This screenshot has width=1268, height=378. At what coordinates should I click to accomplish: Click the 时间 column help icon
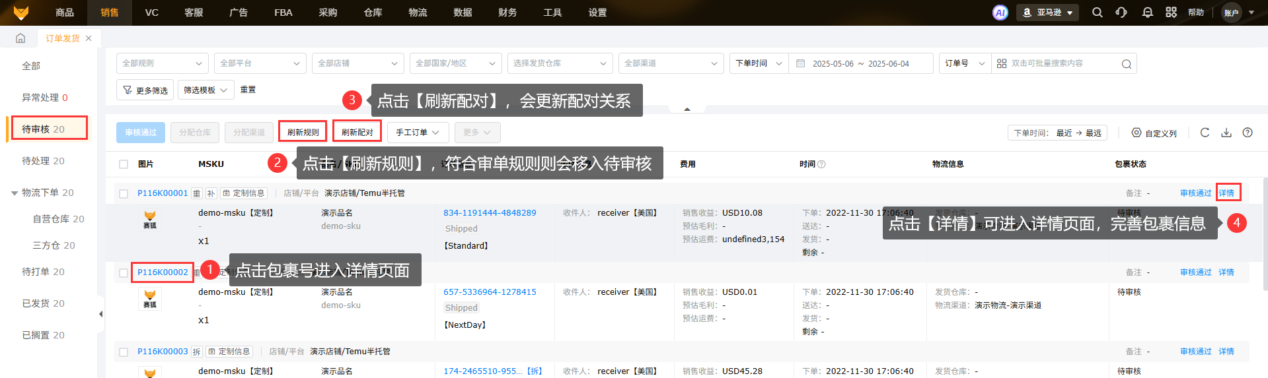821,164
